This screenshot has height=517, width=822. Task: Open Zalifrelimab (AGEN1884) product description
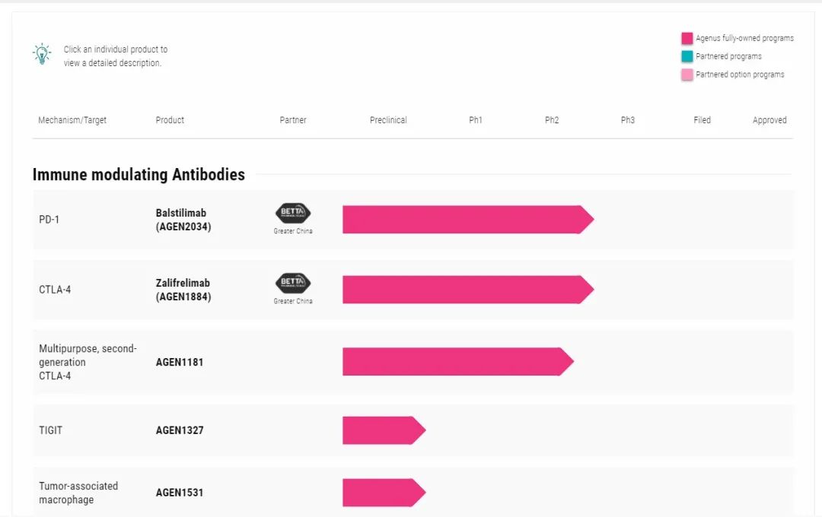pos(183,290)
